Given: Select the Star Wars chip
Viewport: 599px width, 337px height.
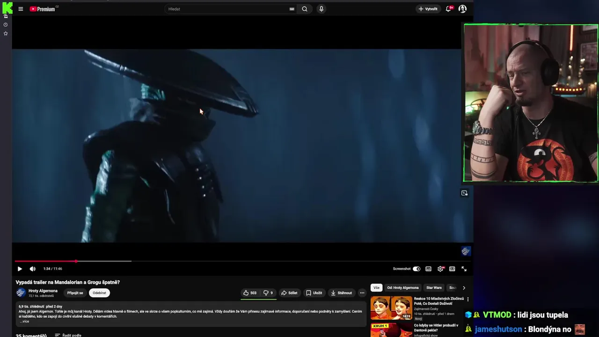Looking at the screenshot, I should coord(434,288).
